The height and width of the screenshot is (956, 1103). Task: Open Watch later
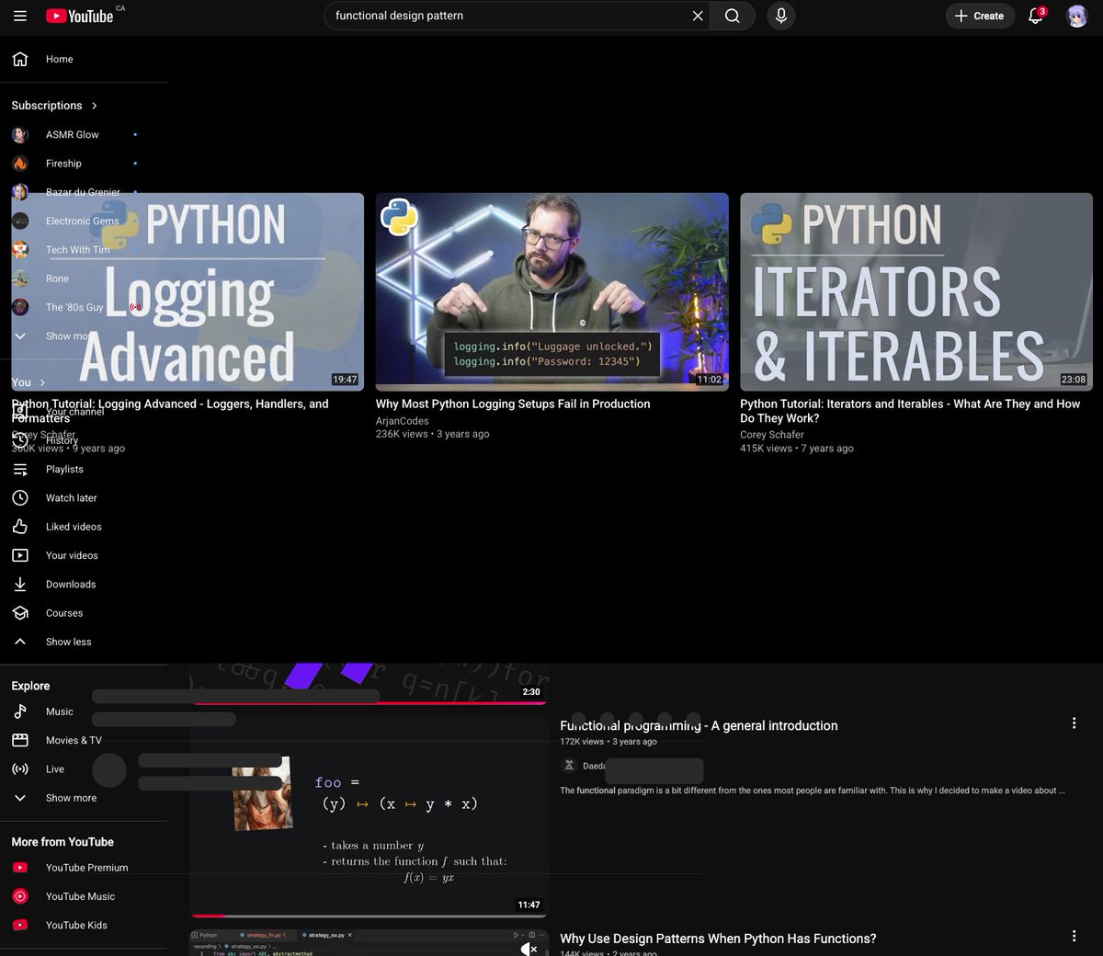84,498
